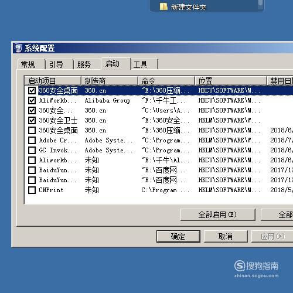Image resolution: width=293 pixels, height=293 pixels.
Task: Sort by 命令 column header
Action: coord(166,81)
